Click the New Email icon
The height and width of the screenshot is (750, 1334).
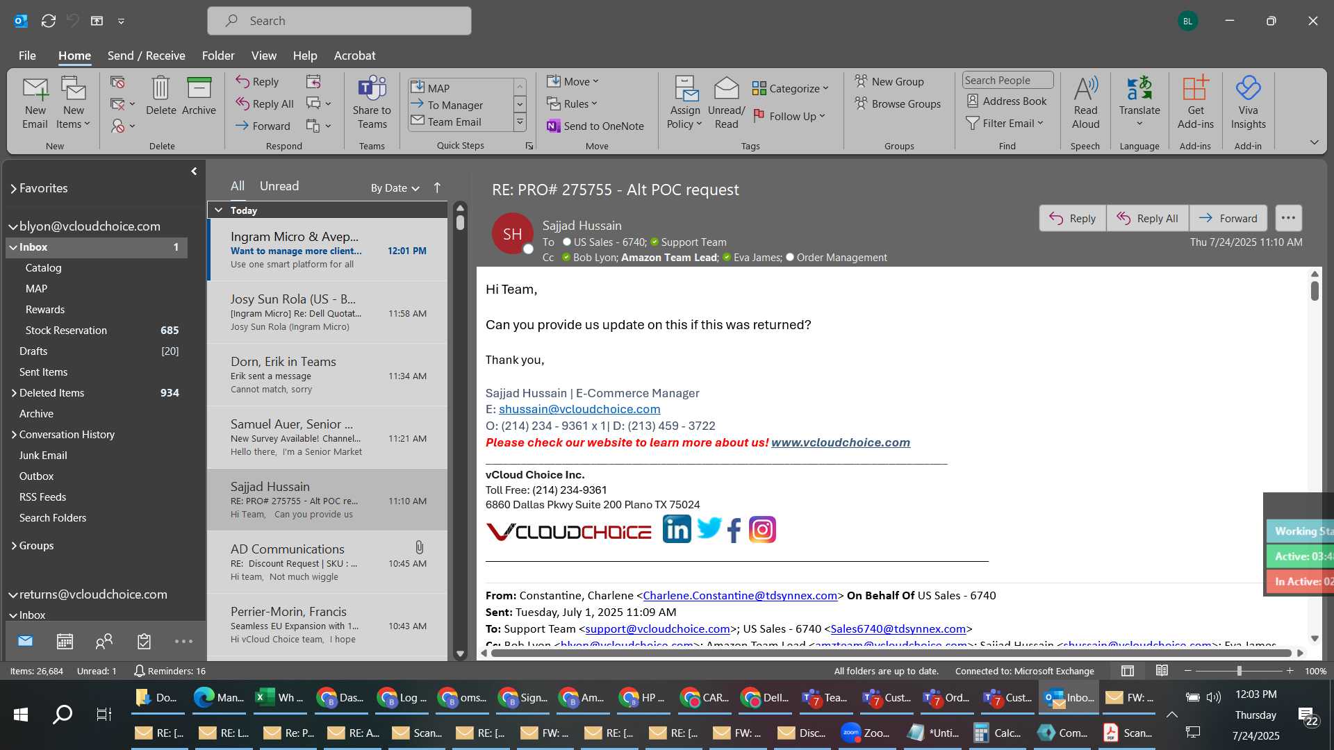[35, 103]
